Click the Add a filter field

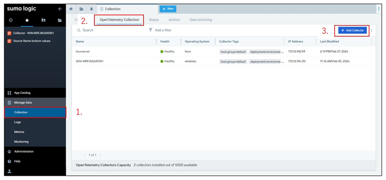(163, 30)
